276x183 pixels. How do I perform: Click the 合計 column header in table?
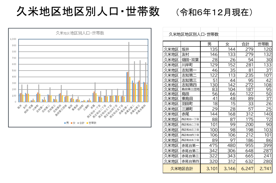[x=245, y=44]
